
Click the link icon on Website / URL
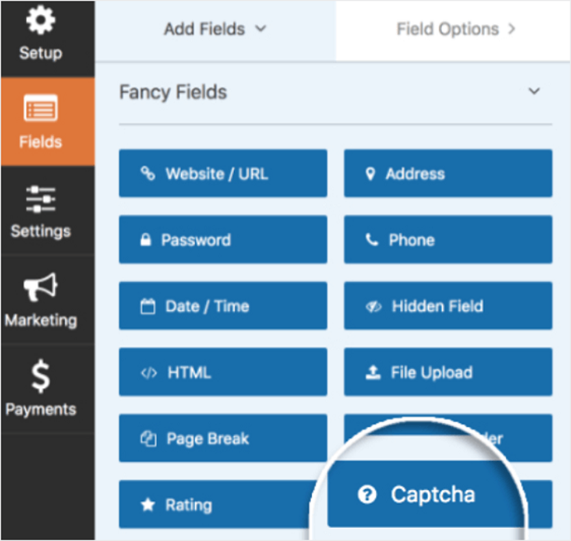pos(148,174)
